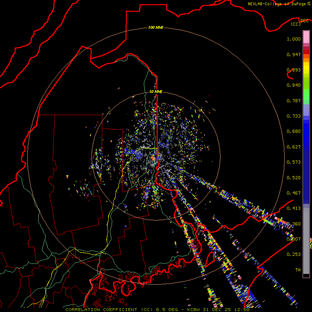312x312 pixels.
Task: Click the gray segment of the color bar
Action: click(x=306, y=241)
